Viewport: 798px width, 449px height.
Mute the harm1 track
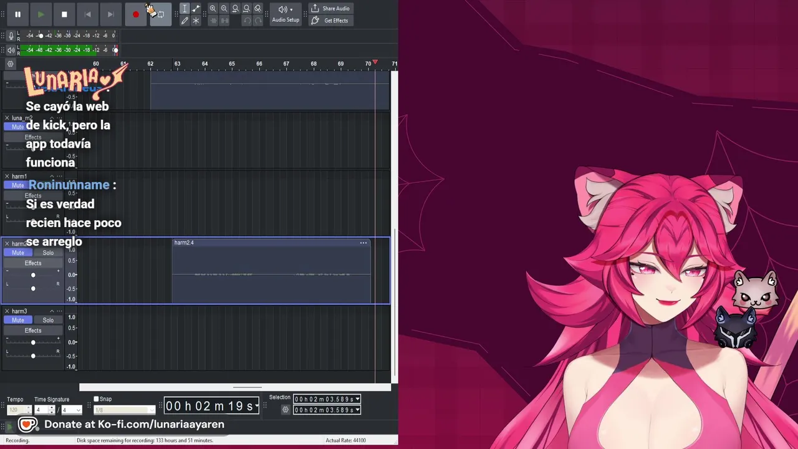[x=17, y=185]
